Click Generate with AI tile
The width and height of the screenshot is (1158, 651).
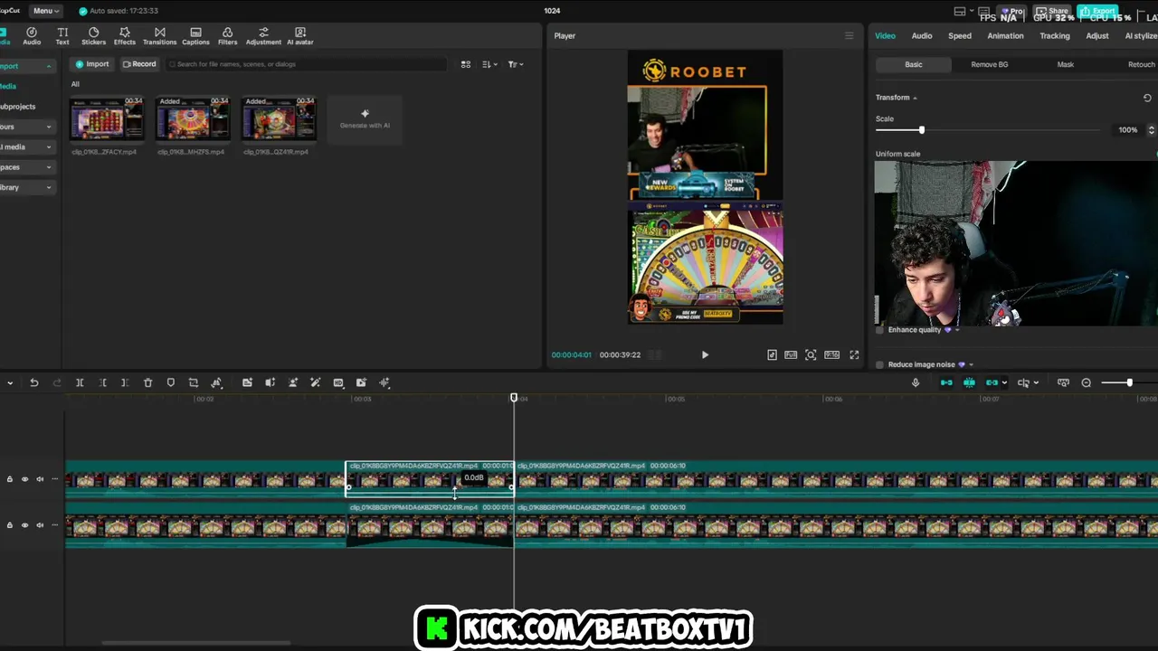365,118
